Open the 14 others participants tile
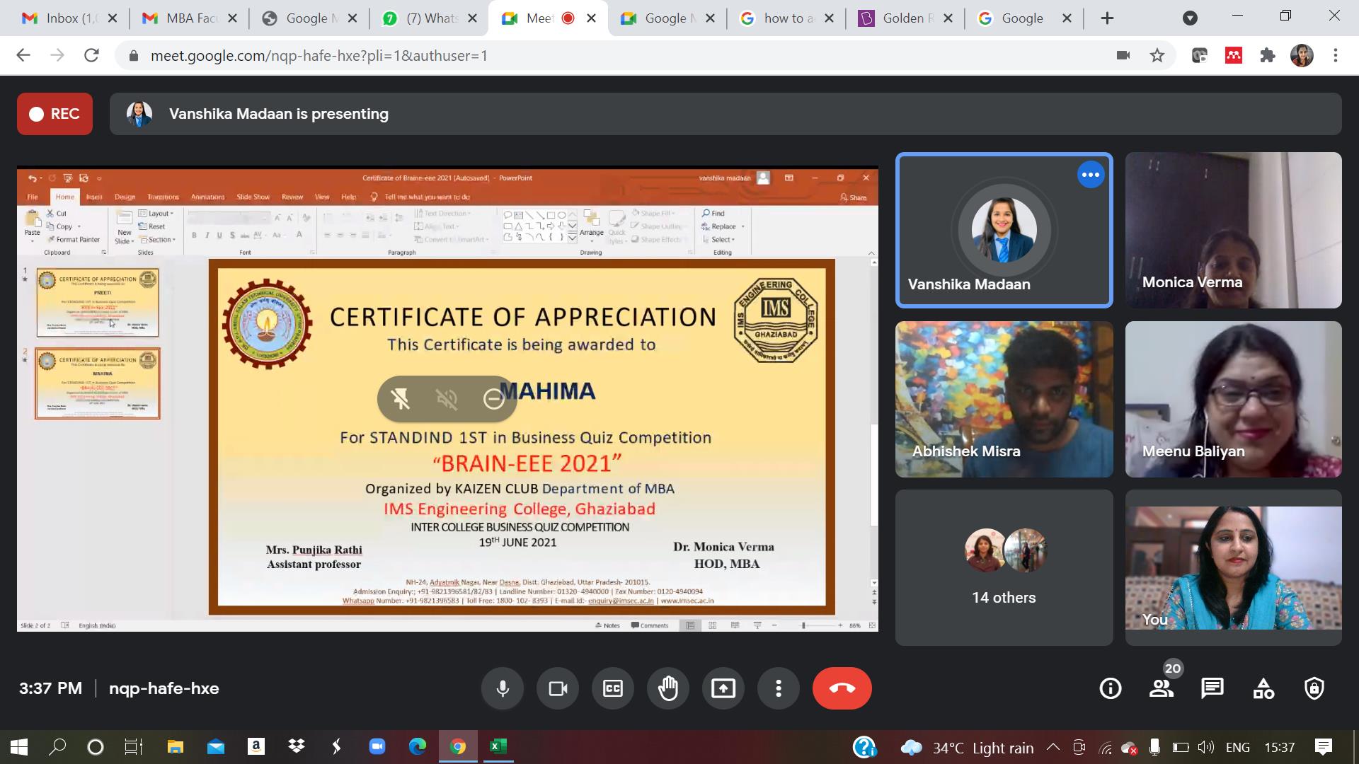This screenshot has height=764, width=1359. 1004,567
